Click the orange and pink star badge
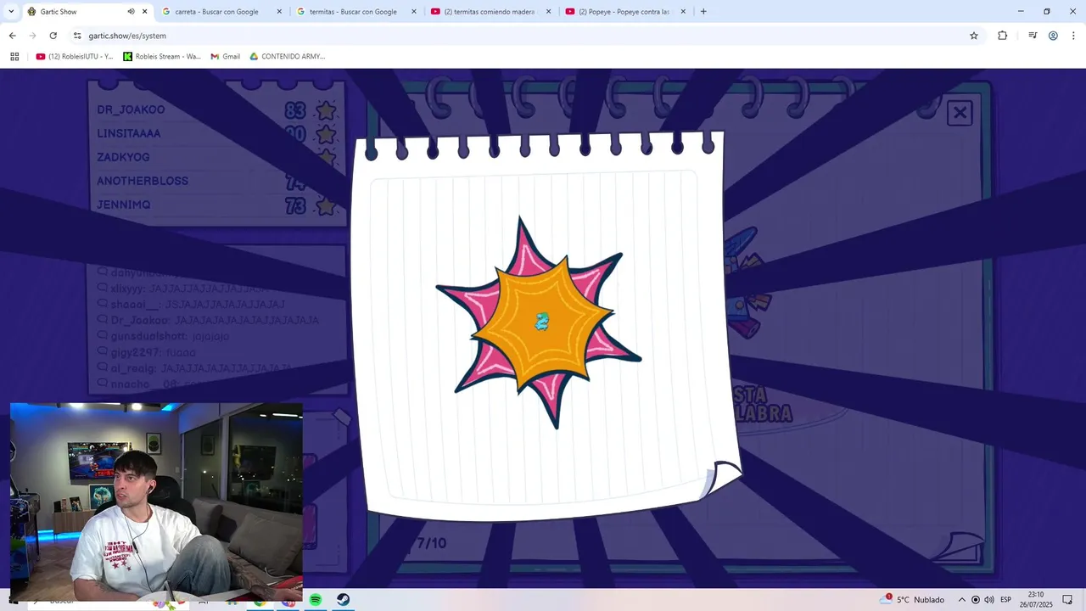The height and width of the screenshot is (611, 1086). click(538, 322)
